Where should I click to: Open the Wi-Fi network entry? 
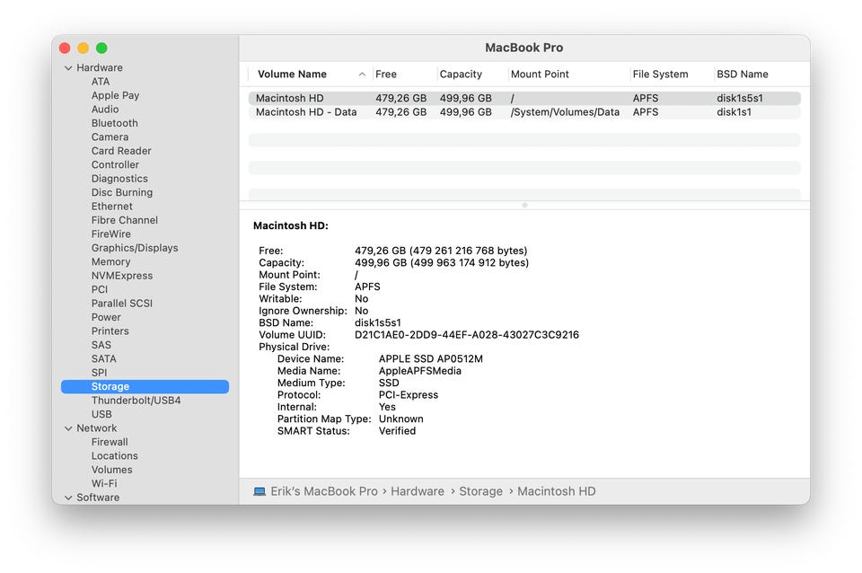pos(104,484)
